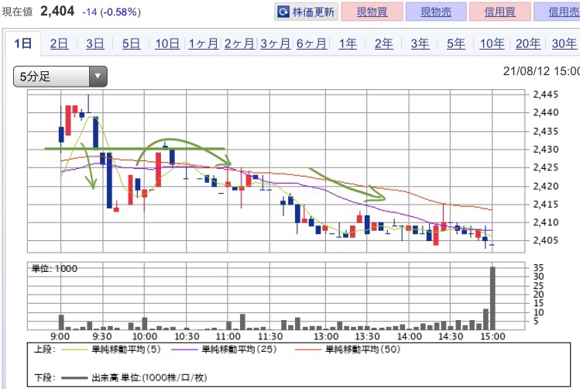
Task: Switch to the 6ヶ月 chart tab
Action: coord(311,43)
